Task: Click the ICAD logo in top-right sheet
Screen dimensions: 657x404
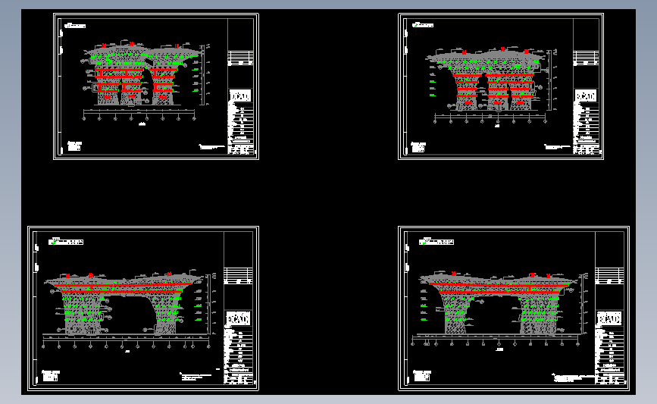Action: [x=585, y=96]
